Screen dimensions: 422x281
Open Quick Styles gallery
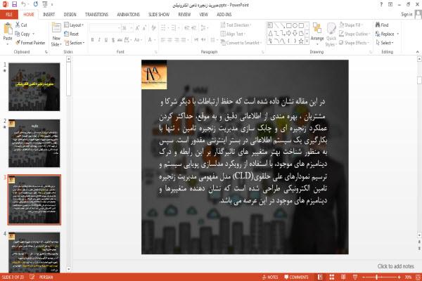(331, 34)
